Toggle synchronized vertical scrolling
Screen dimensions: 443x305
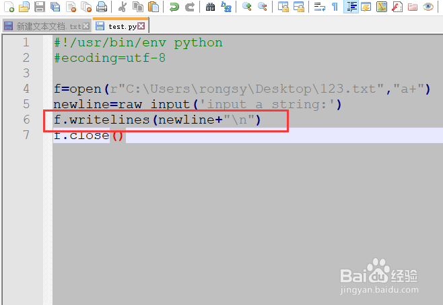click(283, 7)
